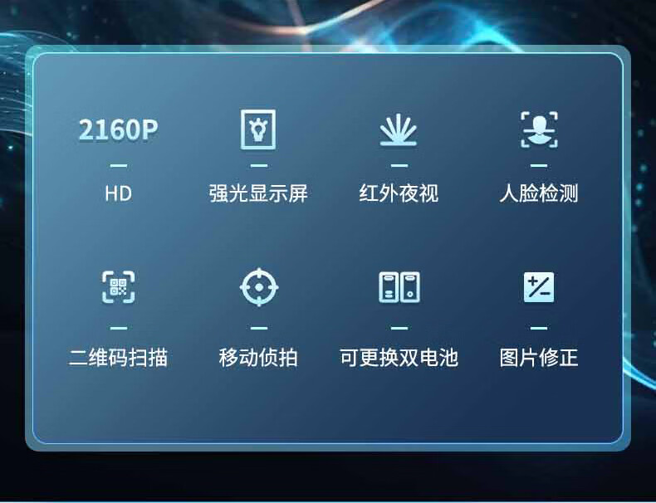This screenshot has width=656, height=503.
Task: Click the 强光显示屏 label
Action: point(258,193)
